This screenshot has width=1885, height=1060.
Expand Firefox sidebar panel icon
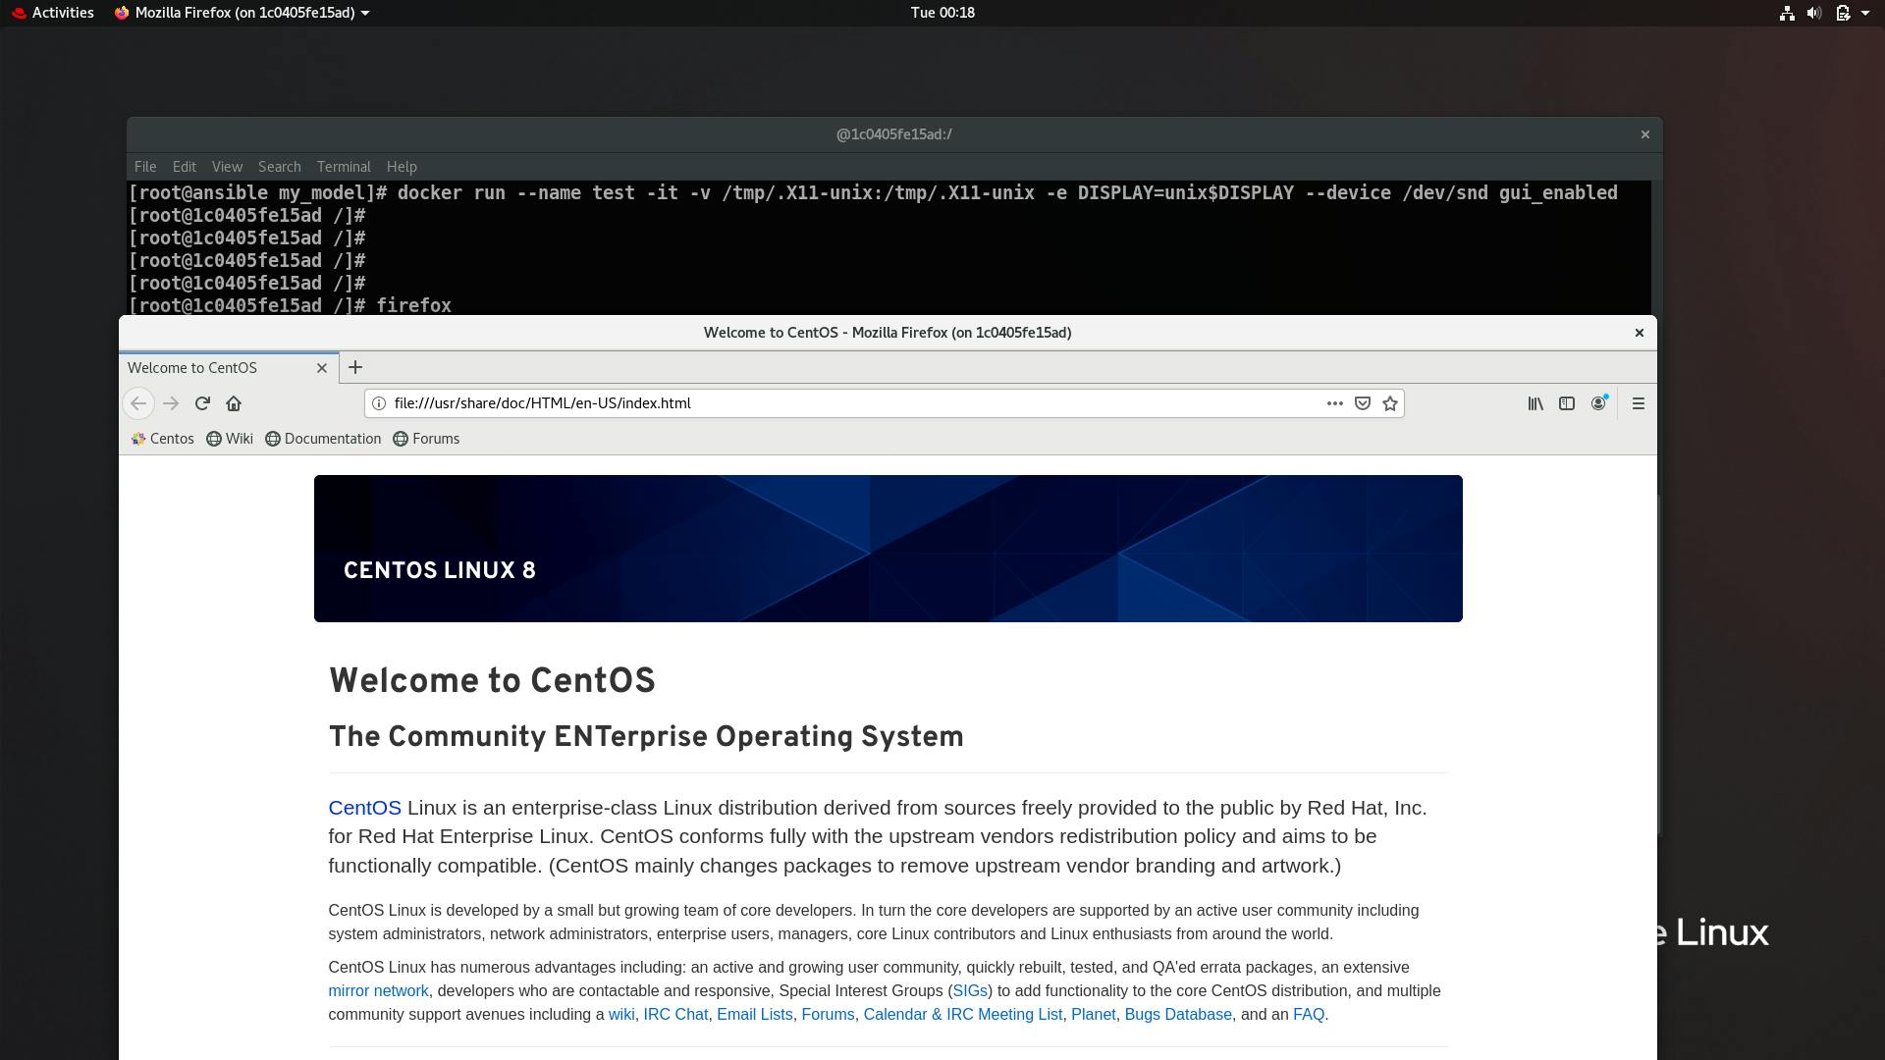tap(1567, 402)
